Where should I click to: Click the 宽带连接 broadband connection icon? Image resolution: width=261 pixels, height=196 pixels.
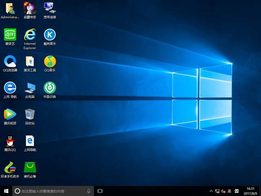coord(50,7)
